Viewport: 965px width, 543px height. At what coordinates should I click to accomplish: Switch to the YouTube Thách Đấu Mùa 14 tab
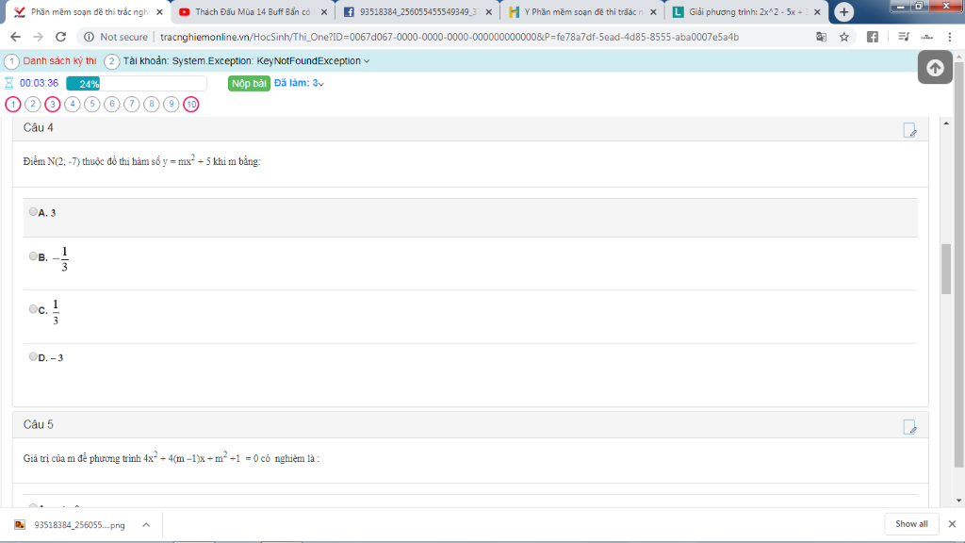[x=253, y=12]
